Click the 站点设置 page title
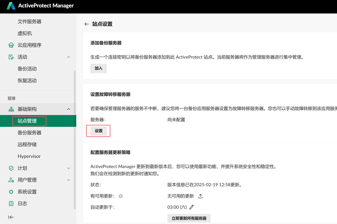This screenshot has width=337, height=224. pyautogui.click(x=102, y=24)
